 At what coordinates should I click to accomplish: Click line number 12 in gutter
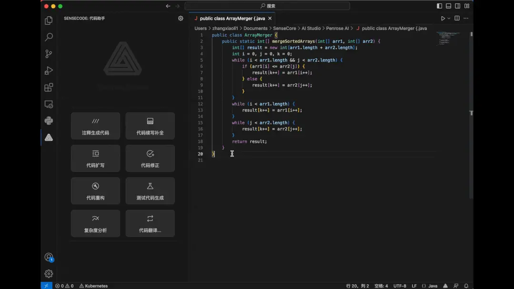click(x=200, y=104)
